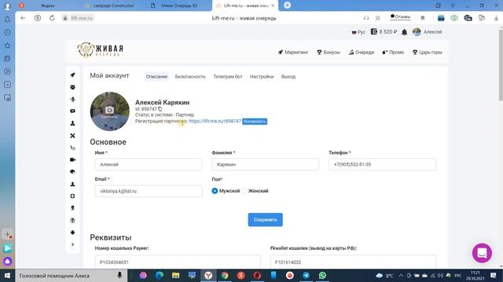Screen dimensions: 503x282
Task: Open the team group icon in the left sidebar
Action: point(73,87)
